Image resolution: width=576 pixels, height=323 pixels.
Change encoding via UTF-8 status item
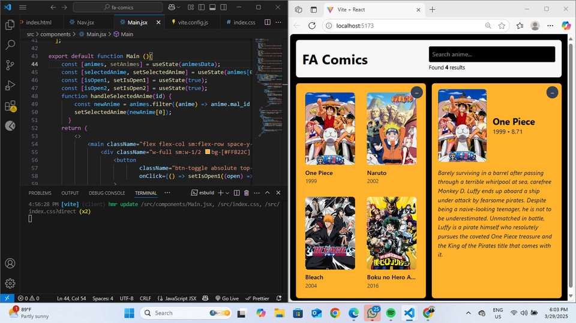click(127, 298)
